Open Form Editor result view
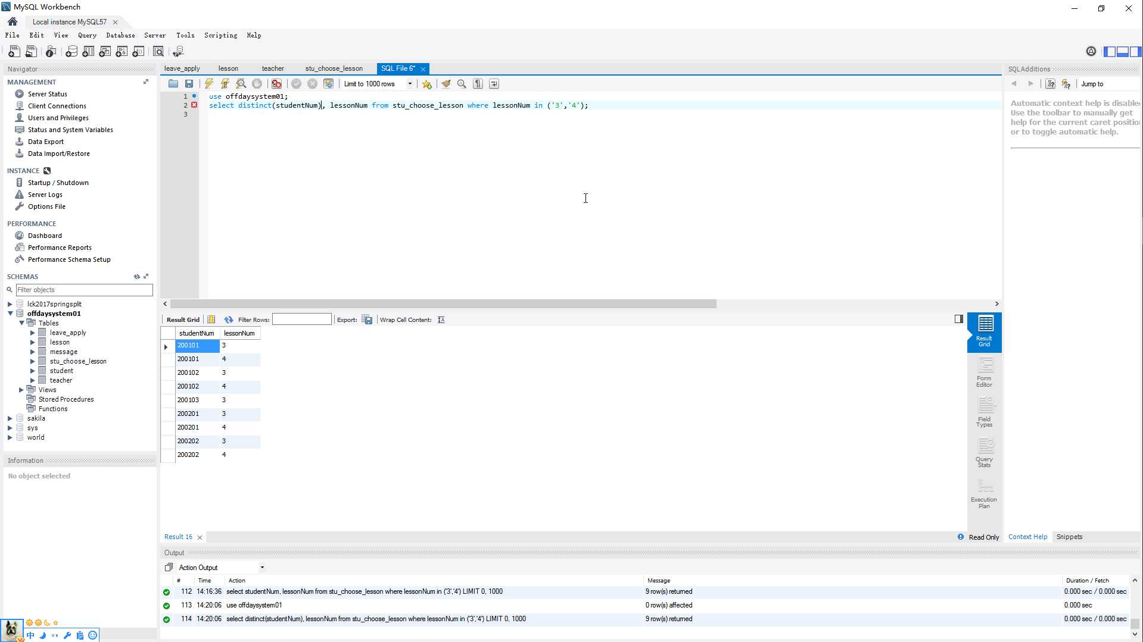The width and height of the screenshot is (1143, 642). 984,372
